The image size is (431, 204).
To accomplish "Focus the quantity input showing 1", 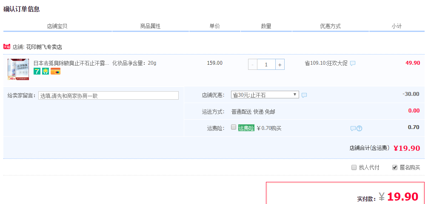I will 266,65.
